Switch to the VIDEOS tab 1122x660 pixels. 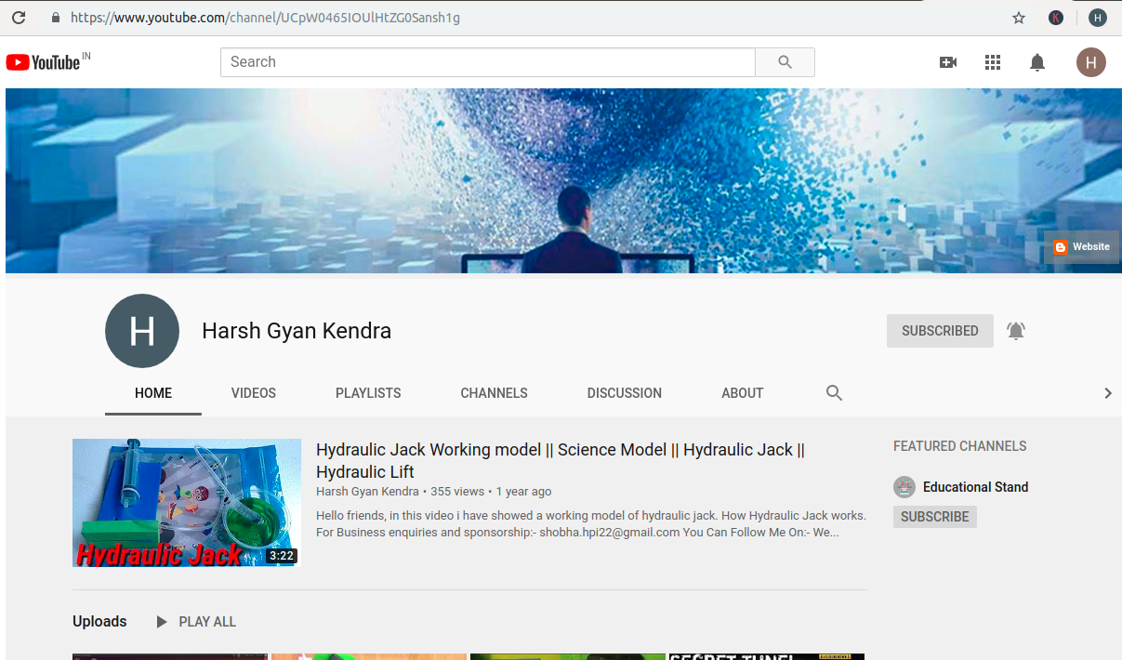point(254,393)
